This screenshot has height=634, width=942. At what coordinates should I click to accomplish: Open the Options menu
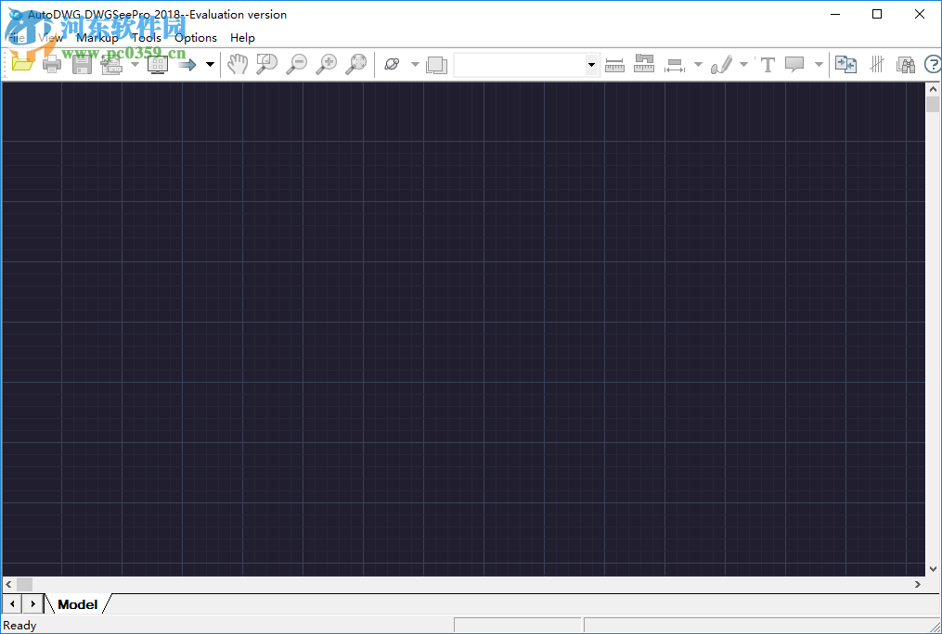(x=195, y=38)
